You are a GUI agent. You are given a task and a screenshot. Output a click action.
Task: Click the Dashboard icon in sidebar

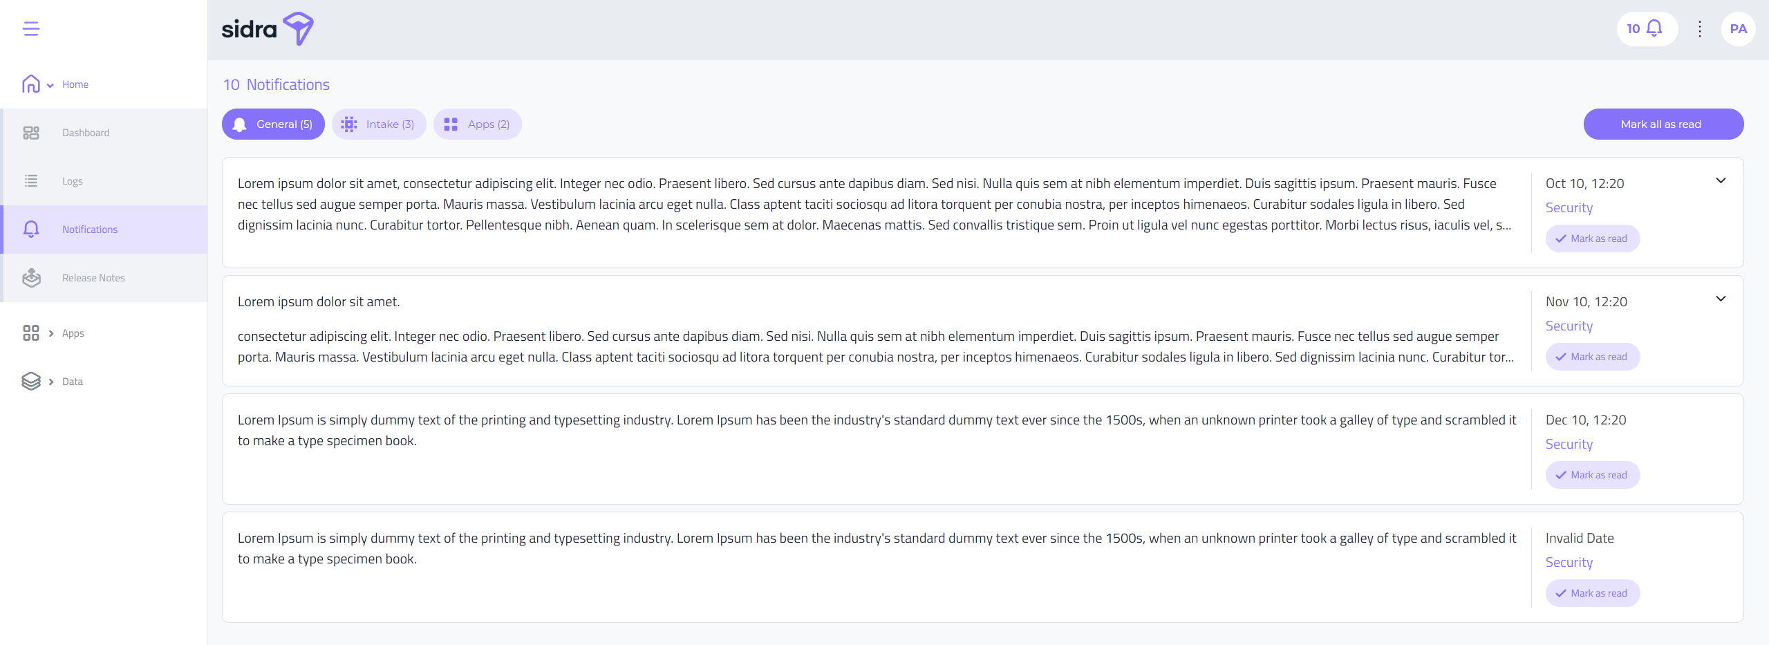[x=31, y=133]
